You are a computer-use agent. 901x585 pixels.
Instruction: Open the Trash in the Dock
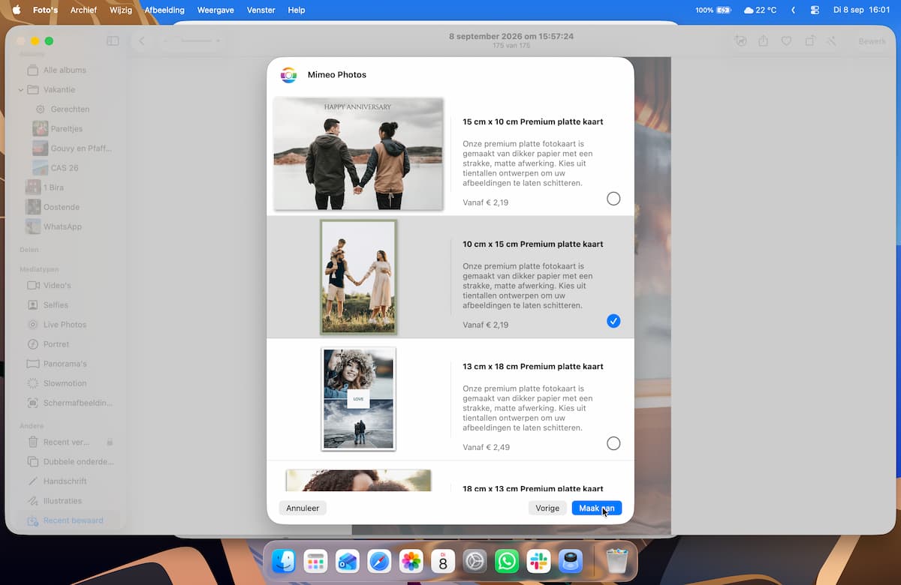click(x=616, y=561)
